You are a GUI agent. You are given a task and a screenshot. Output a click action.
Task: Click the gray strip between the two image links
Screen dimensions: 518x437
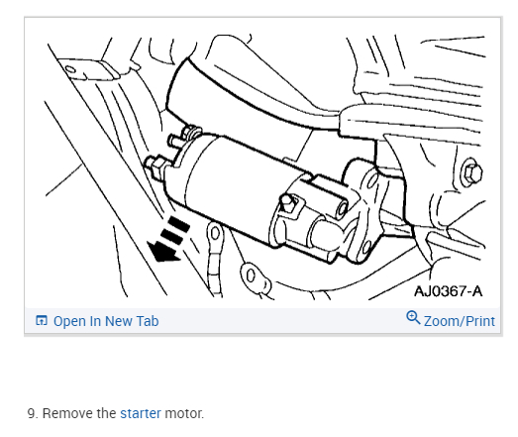(282, 321)
